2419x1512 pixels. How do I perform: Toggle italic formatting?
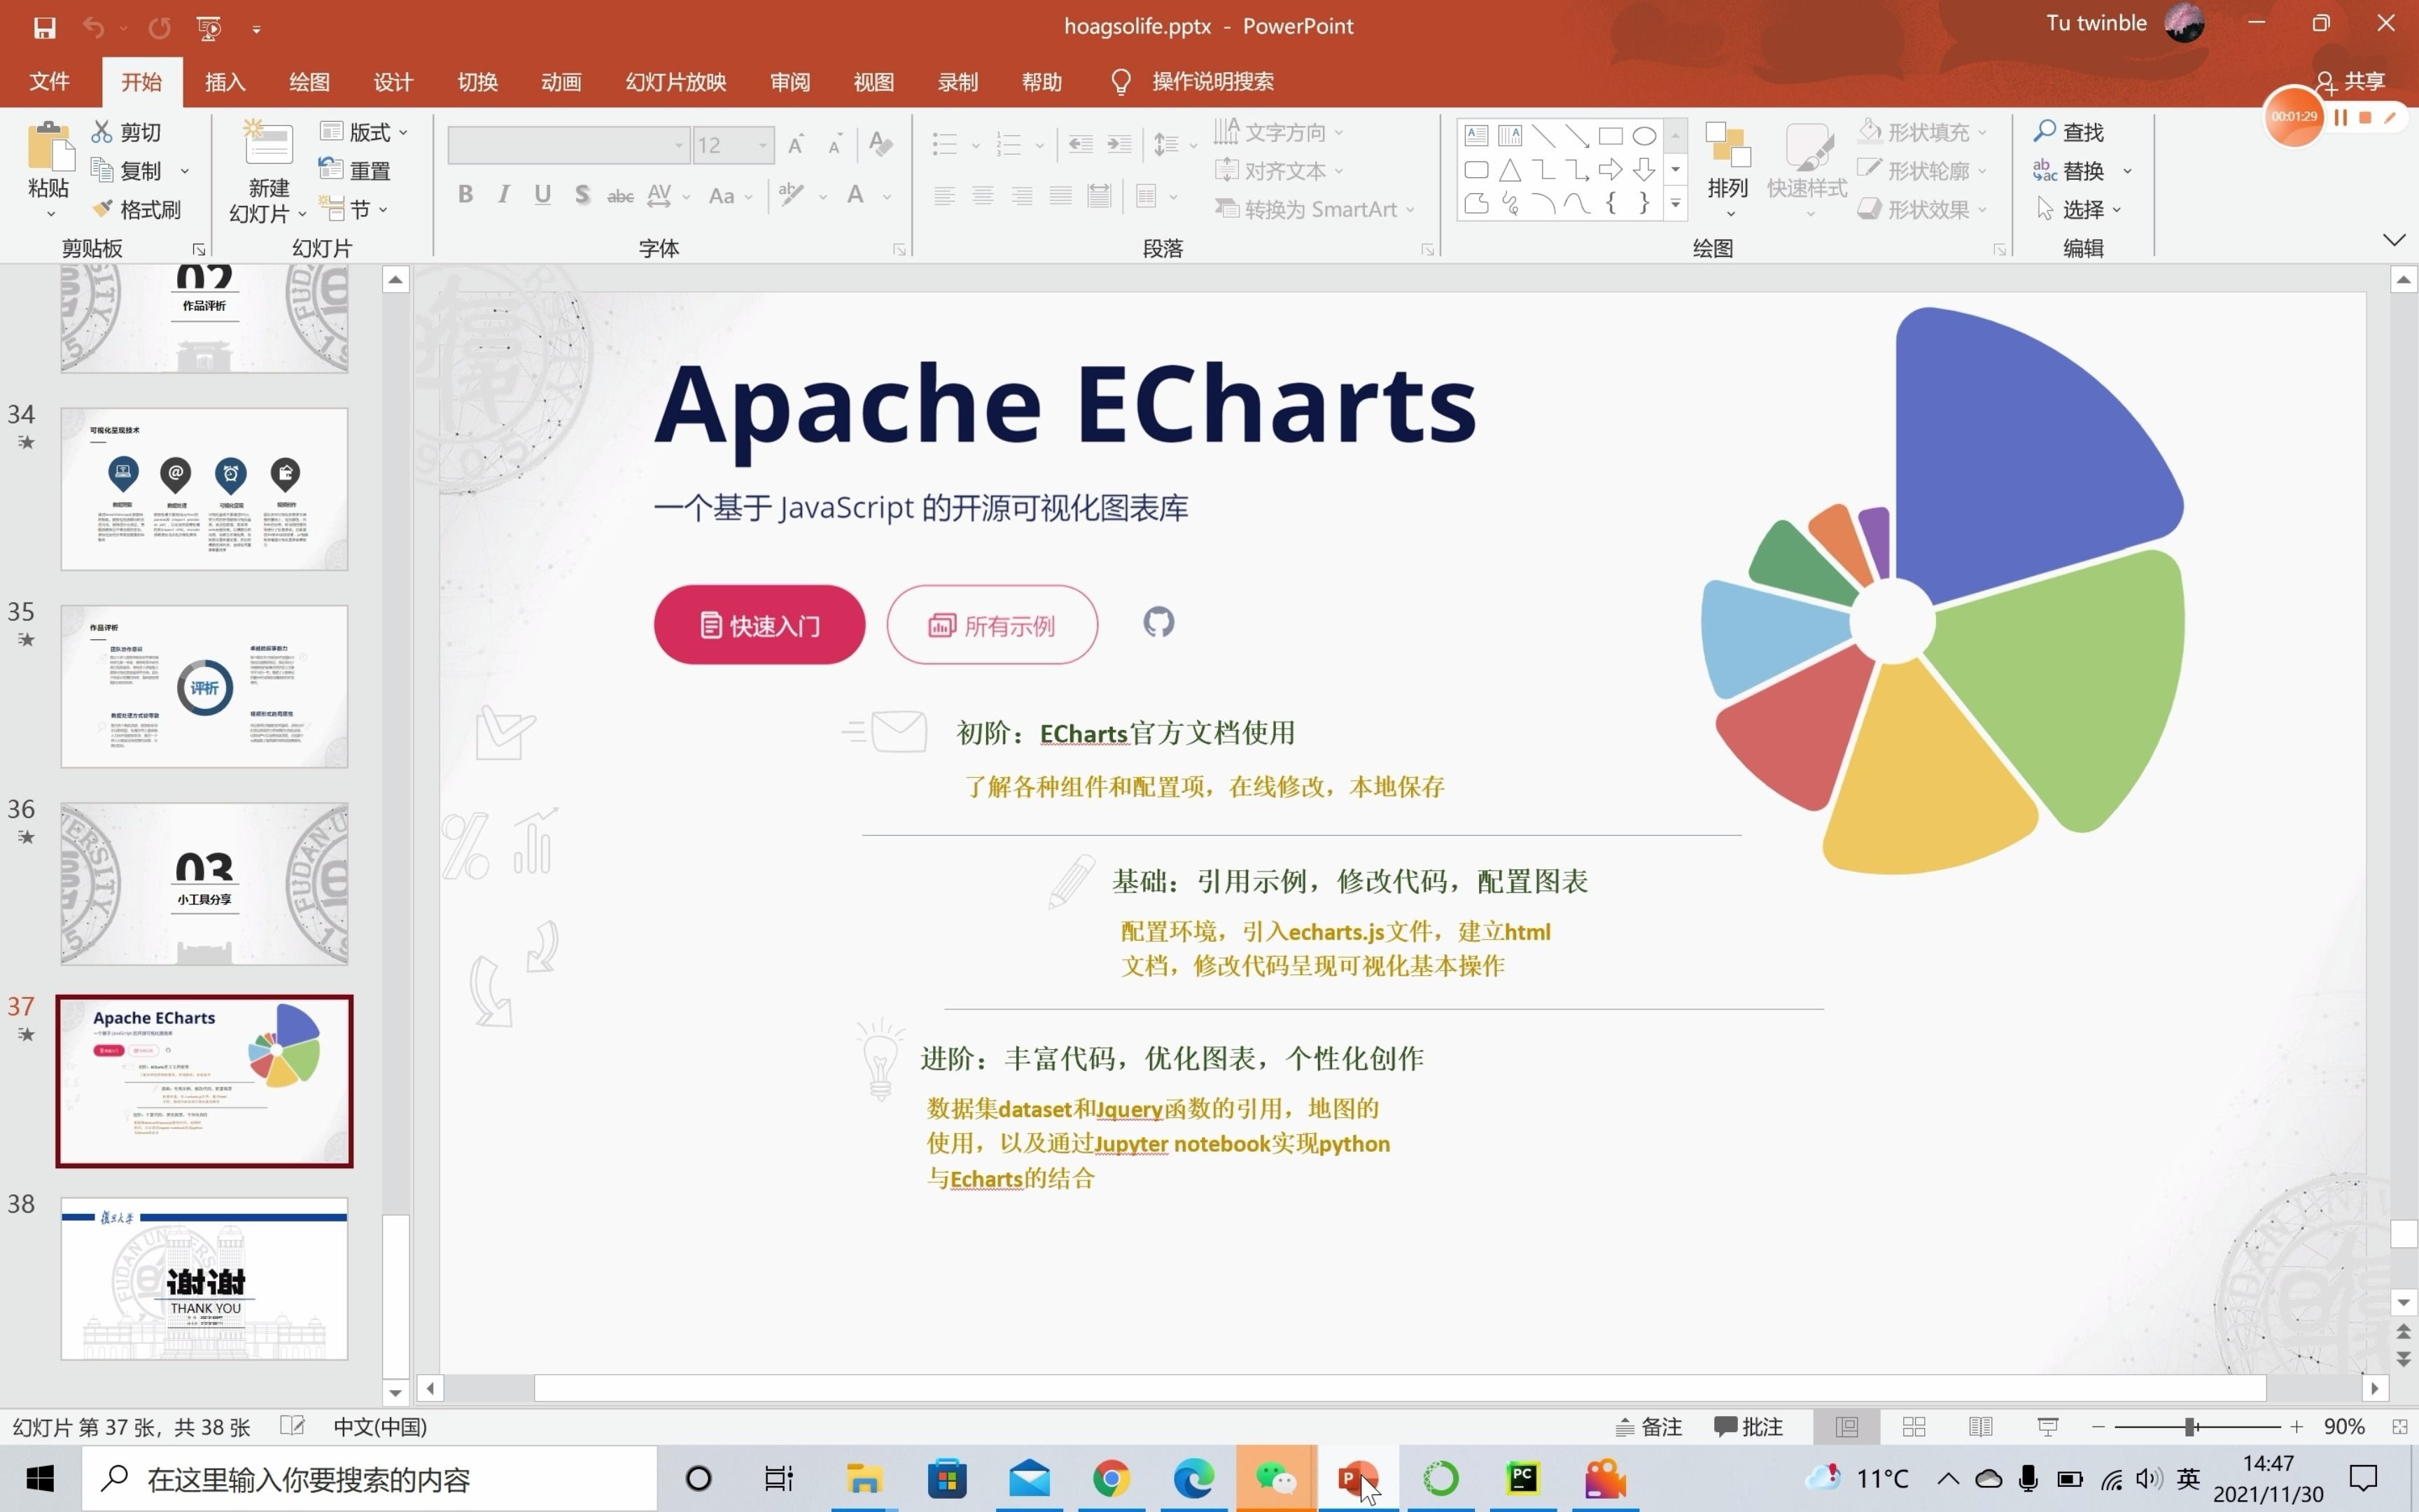(504, 195)
